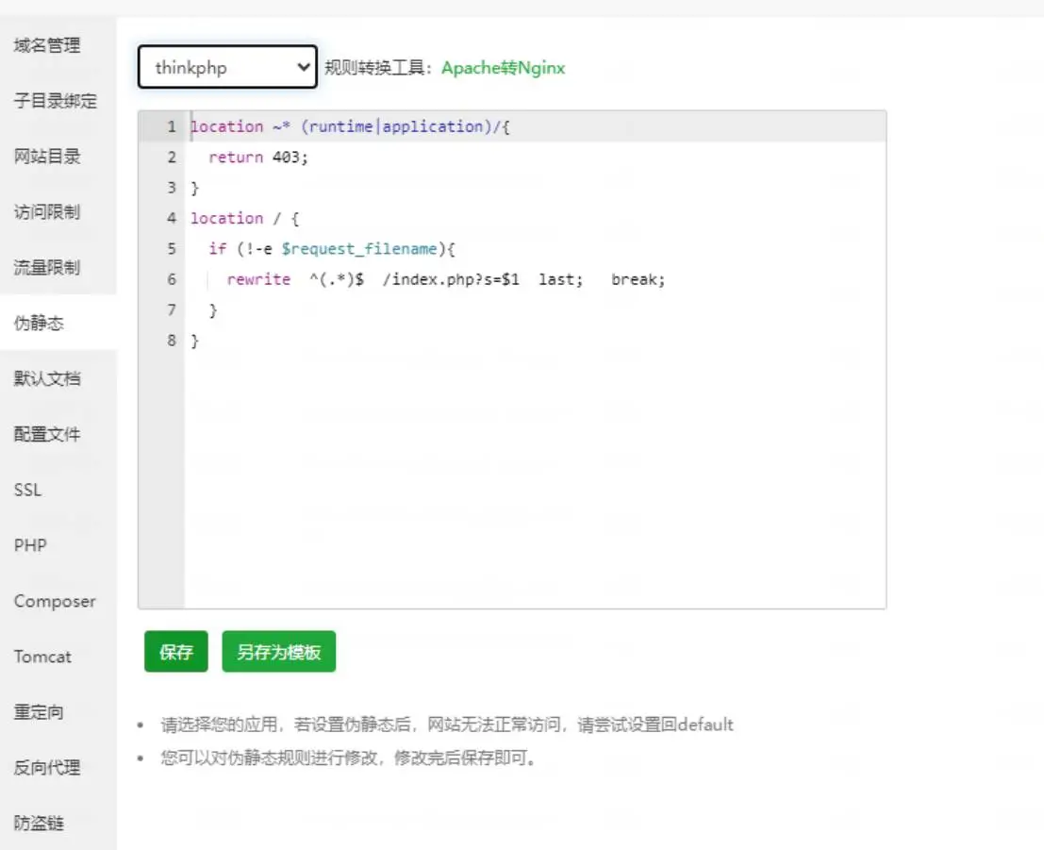Click line number 4 in the editor gutter
Viewport: 1044px width, 850px height.
(x=171, y=218)
